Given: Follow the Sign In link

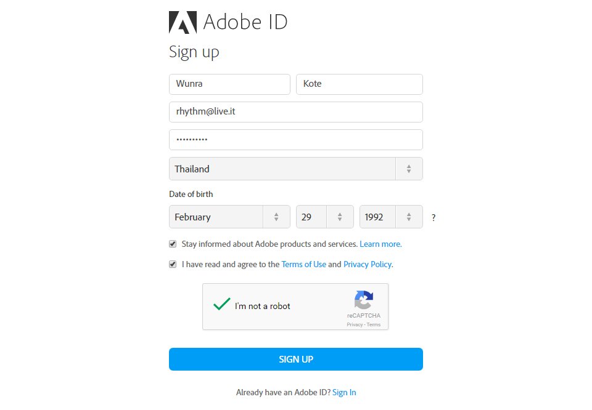Looking at the screenshot, I should pos(344,392).
